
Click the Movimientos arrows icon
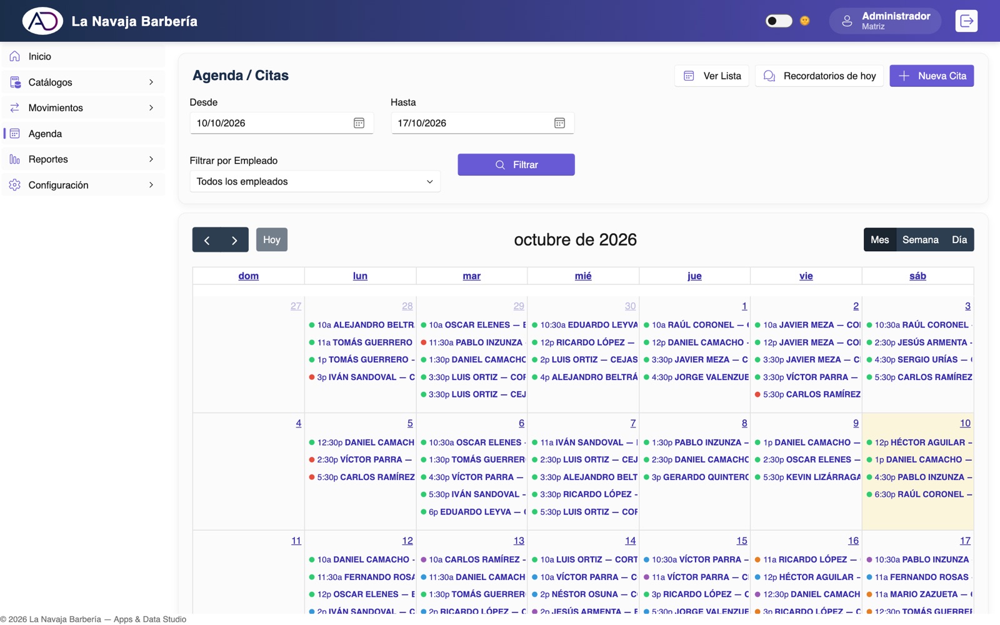pos(15,107)
